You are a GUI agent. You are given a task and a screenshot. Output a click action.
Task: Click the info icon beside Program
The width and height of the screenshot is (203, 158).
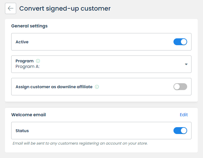(x=38, y=61)
